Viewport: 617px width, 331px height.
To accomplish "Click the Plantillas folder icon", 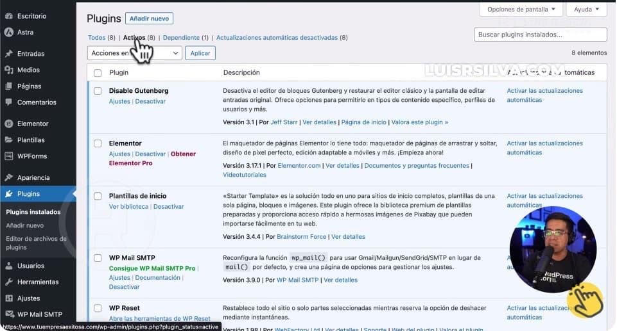I will point(8,140).
